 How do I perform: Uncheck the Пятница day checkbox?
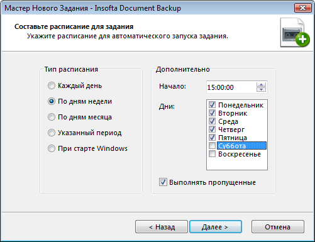(212, 138)
